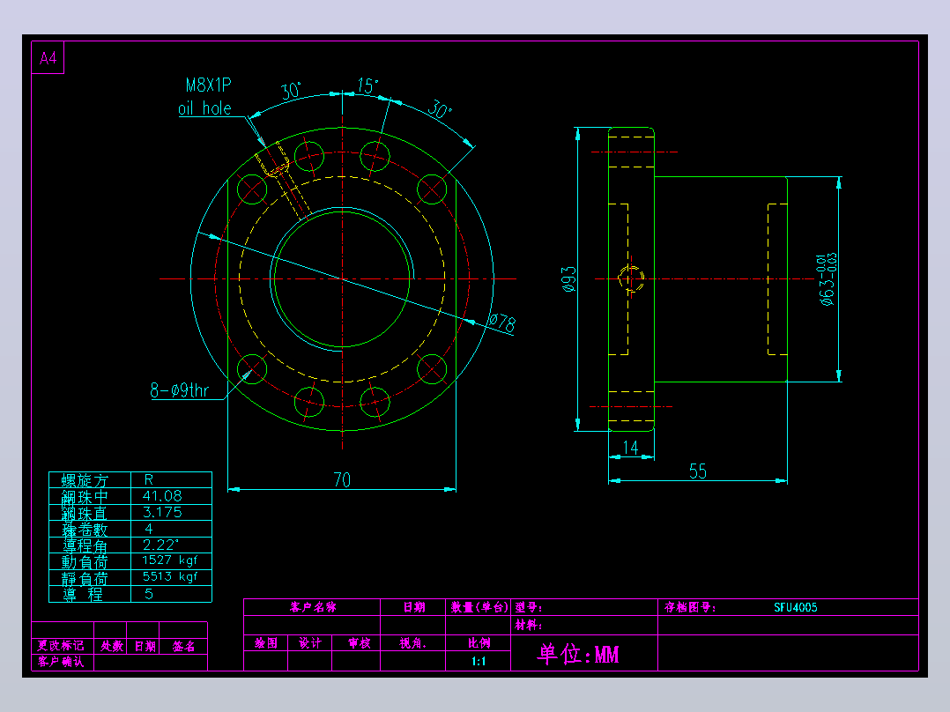The width and height of the screenshot is (950, 712).
Task: Select the 8-ø9thr hole callout
Action: 180,390
